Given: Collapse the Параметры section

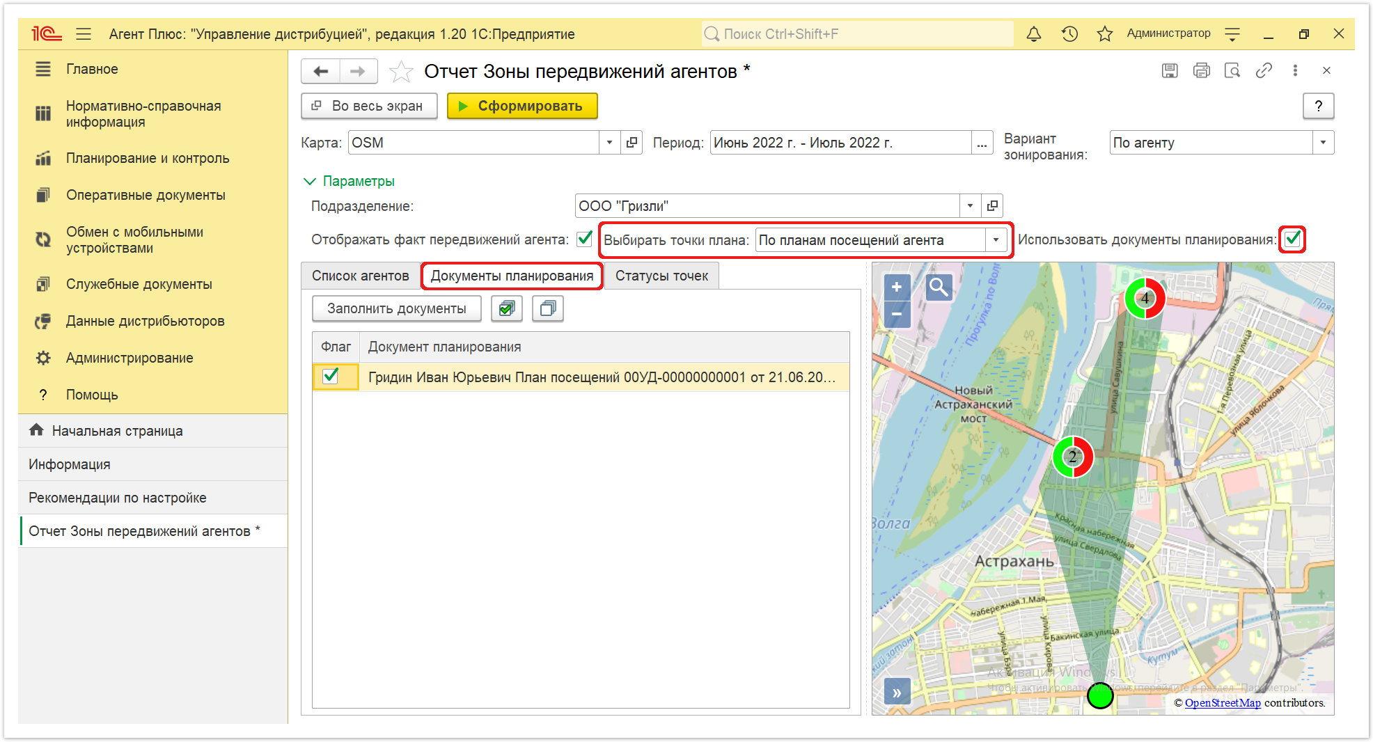Looking at the screenshot, I should click(350, 181).
